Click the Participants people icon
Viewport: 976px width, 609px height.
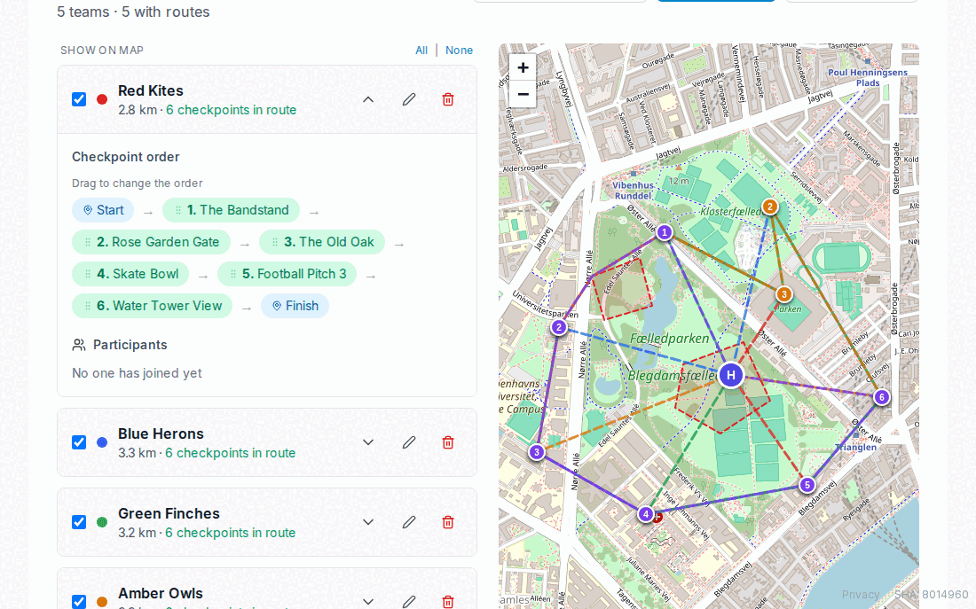point(79,345)
